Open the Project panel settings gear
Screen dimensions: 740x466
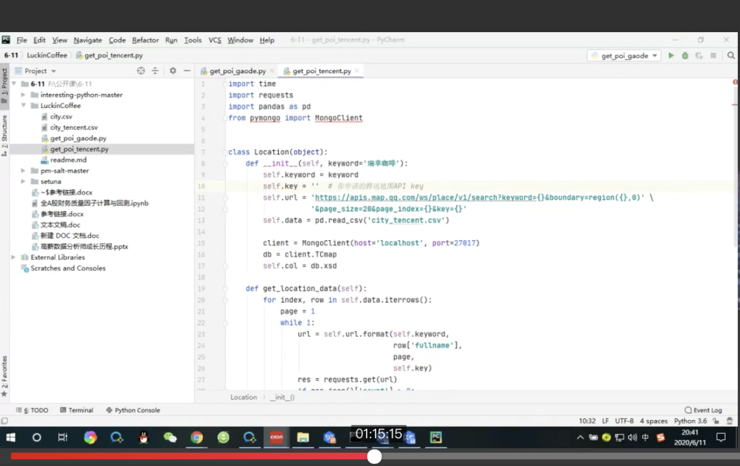point(172,70)
